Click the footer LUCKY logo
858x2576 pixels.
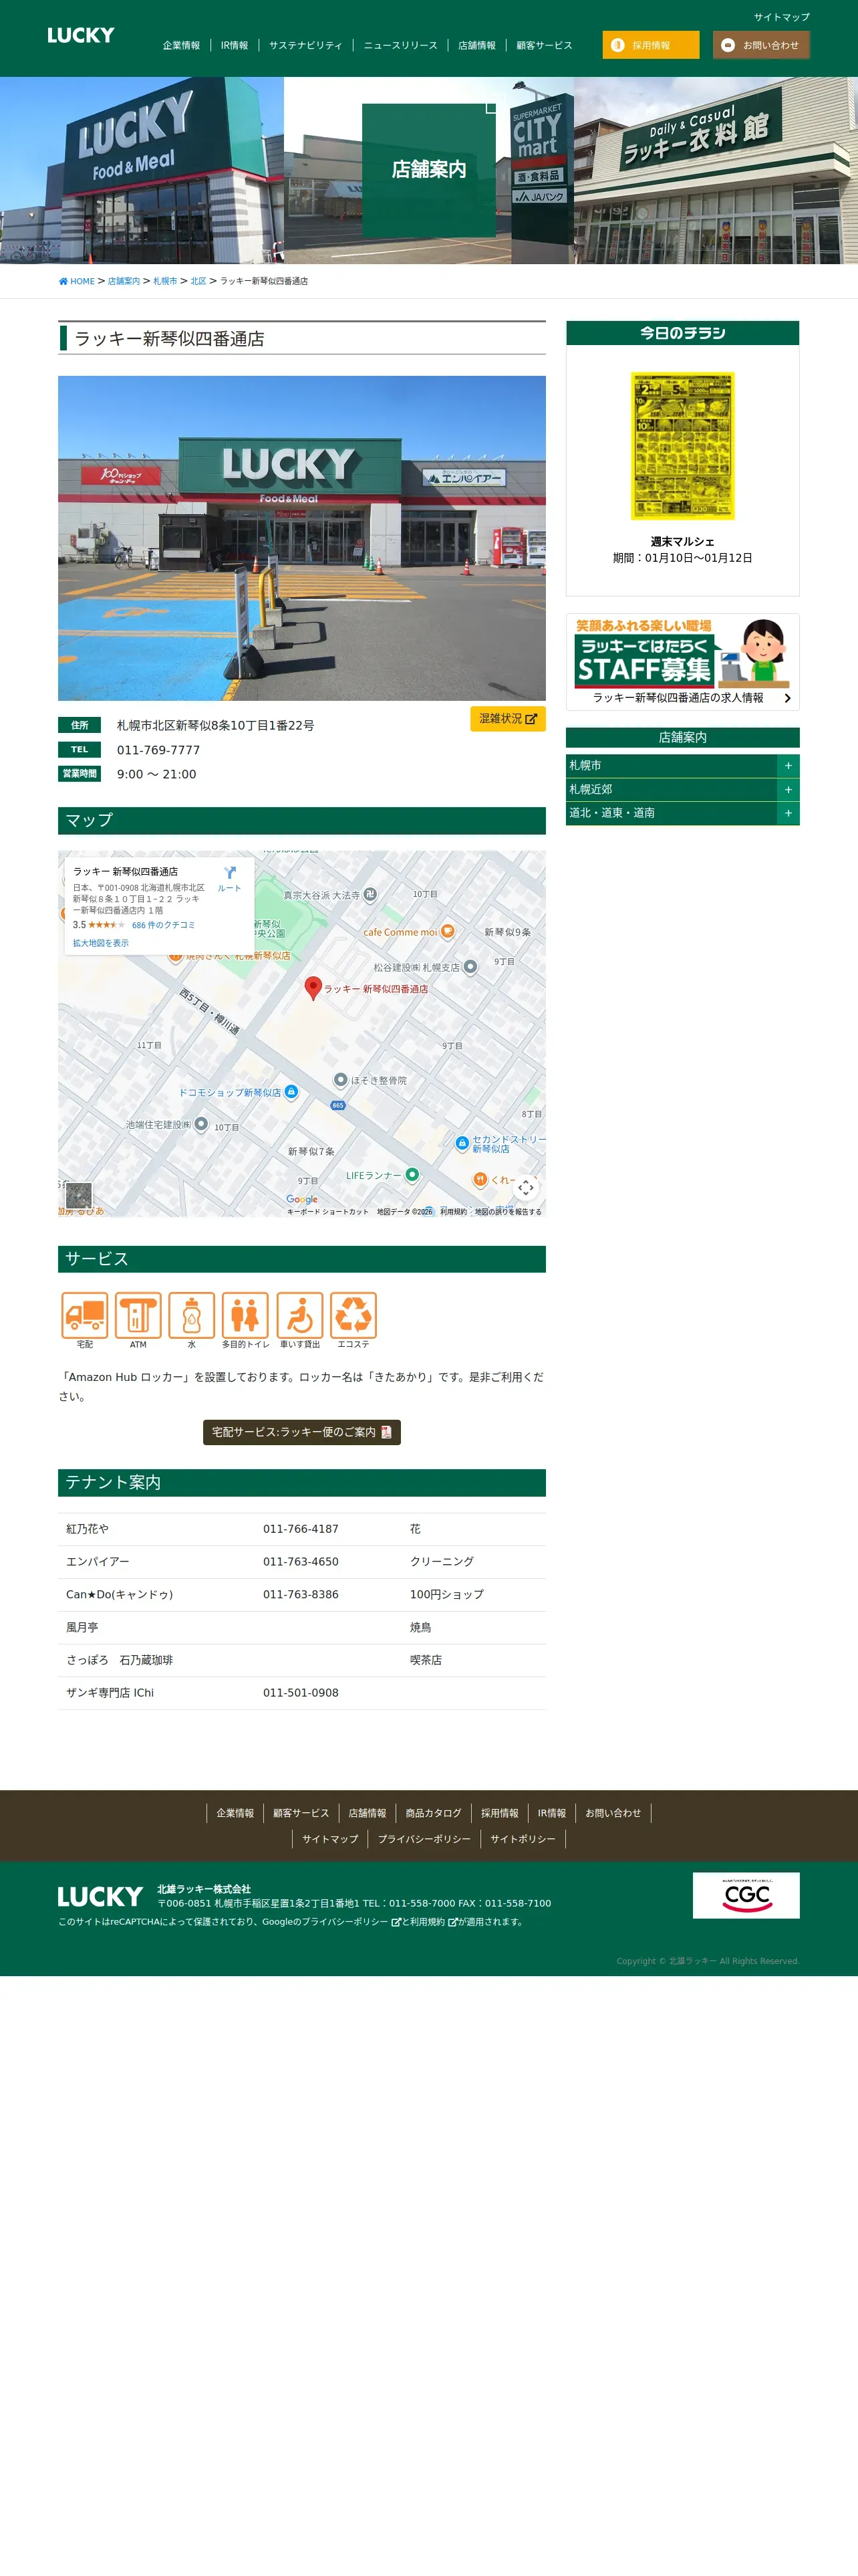100,1897
